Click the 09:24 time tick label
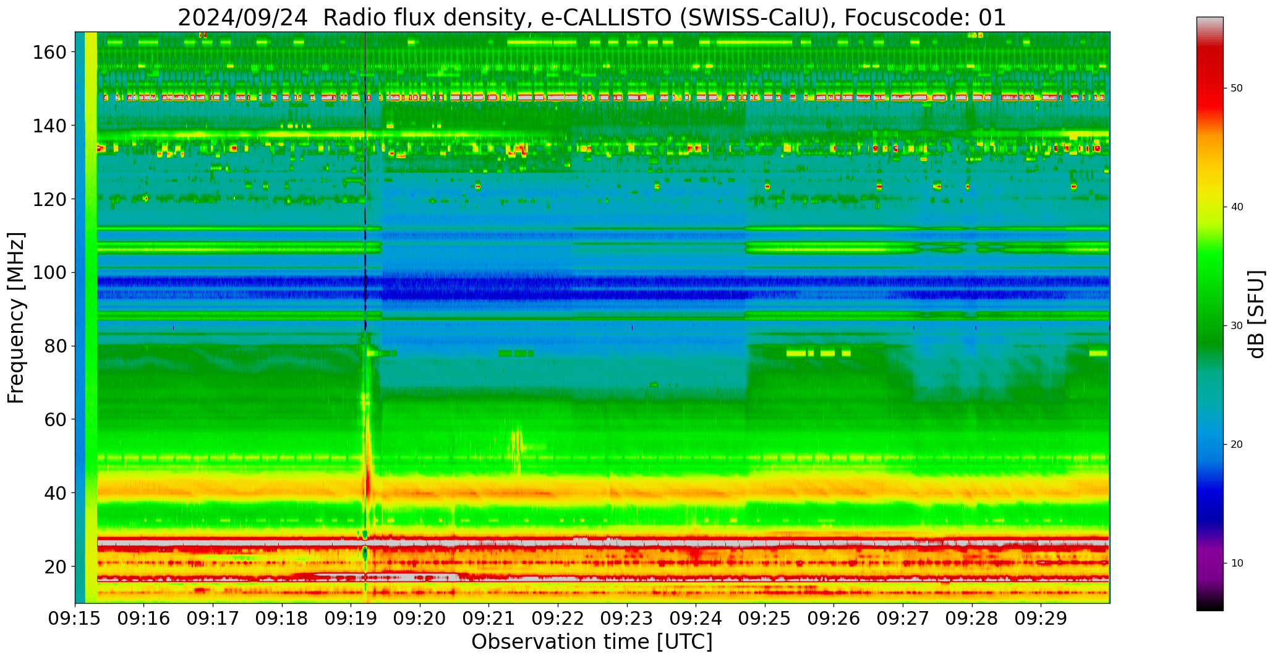The image size is (1275, 660). coord(696,619)
